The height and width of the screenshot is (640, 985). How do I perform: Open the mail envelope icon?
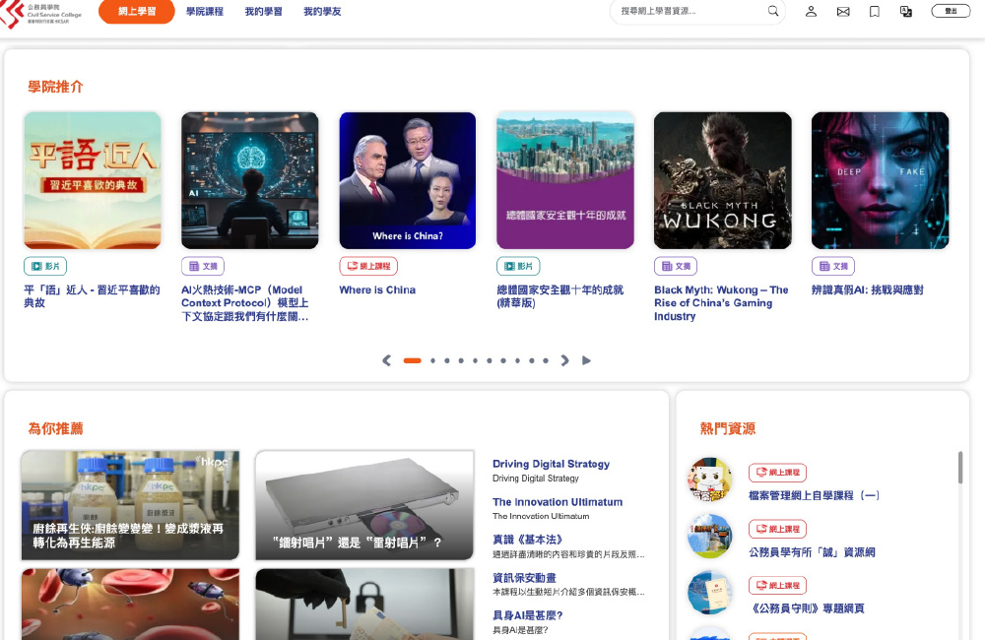[843, 12]
